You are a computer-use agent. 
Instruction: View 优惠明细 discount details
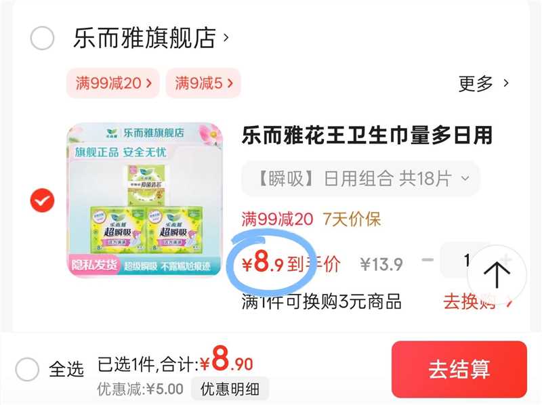click(x=230, y=389)
